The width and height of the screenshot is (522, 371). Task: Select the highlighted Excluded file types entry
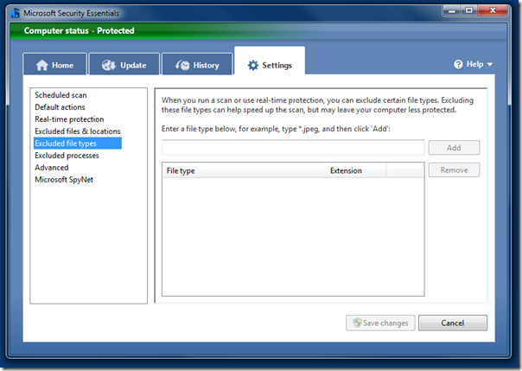pyautogui.click(x=78, y=144)
